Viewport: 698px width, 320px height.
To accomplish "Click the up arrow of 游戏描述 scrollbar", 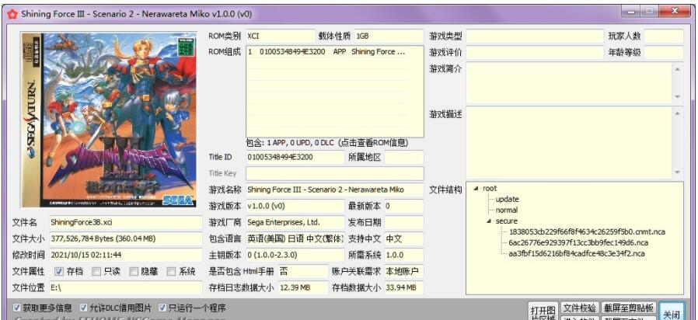I will (678, 114).
